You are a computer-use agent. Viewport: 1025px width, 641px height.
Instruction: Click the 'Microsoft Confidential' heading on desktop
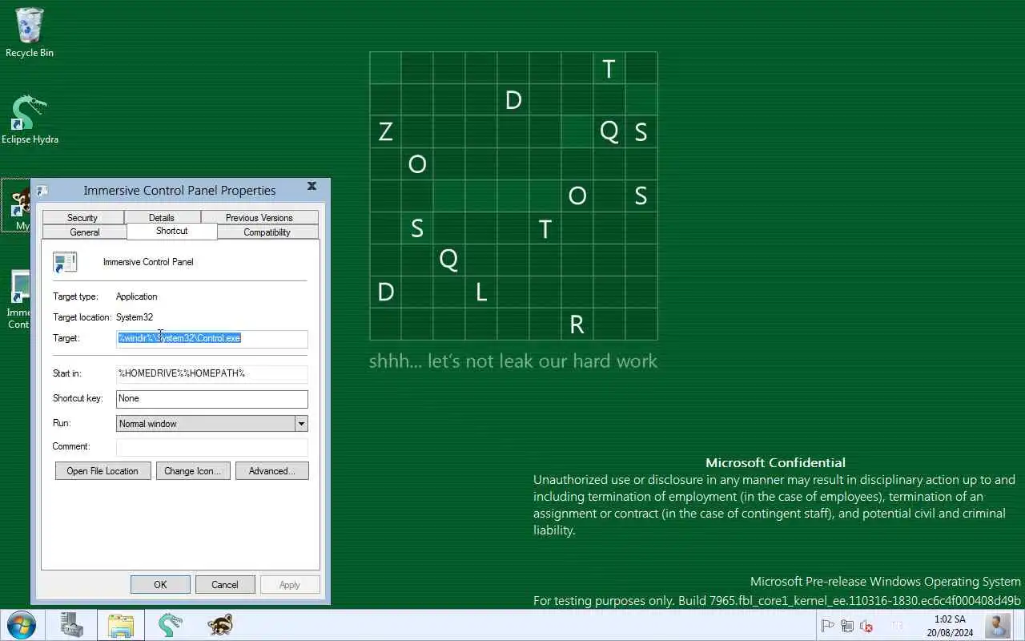(775, 462)
